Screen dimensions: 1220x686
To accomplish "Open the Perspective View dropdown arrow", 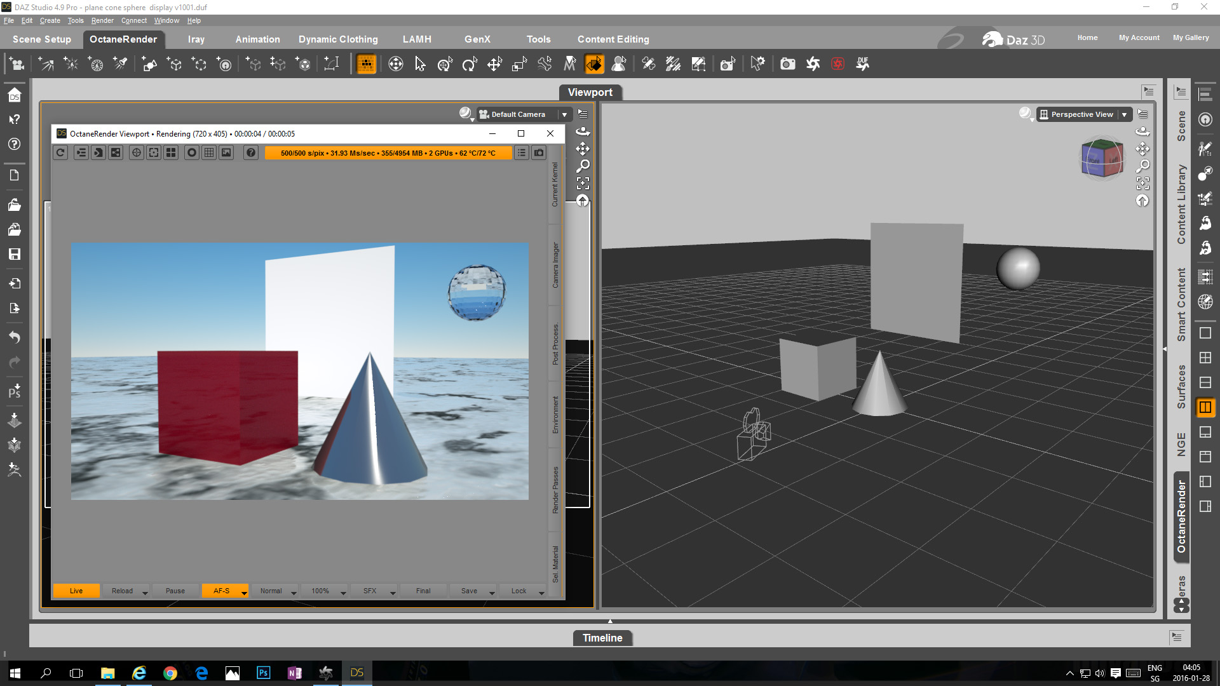I will click(1124, 114).
